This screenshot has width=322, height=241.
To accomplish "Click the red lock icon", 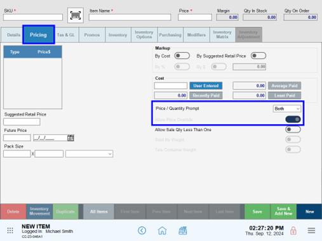I will 293,230.
